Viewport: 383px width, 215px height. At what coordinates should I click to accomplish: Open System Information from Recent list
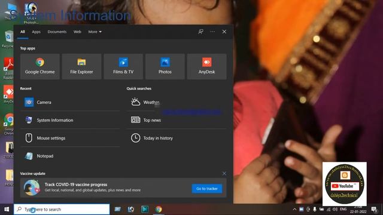coord(70,120)
